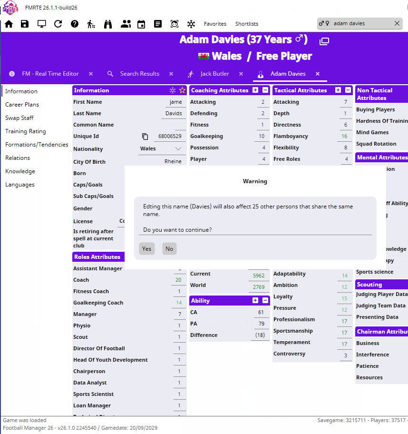This screenshot has width=408, height=434.
Task: Click the Refresh arrow icon
Action: click(58, 24)
